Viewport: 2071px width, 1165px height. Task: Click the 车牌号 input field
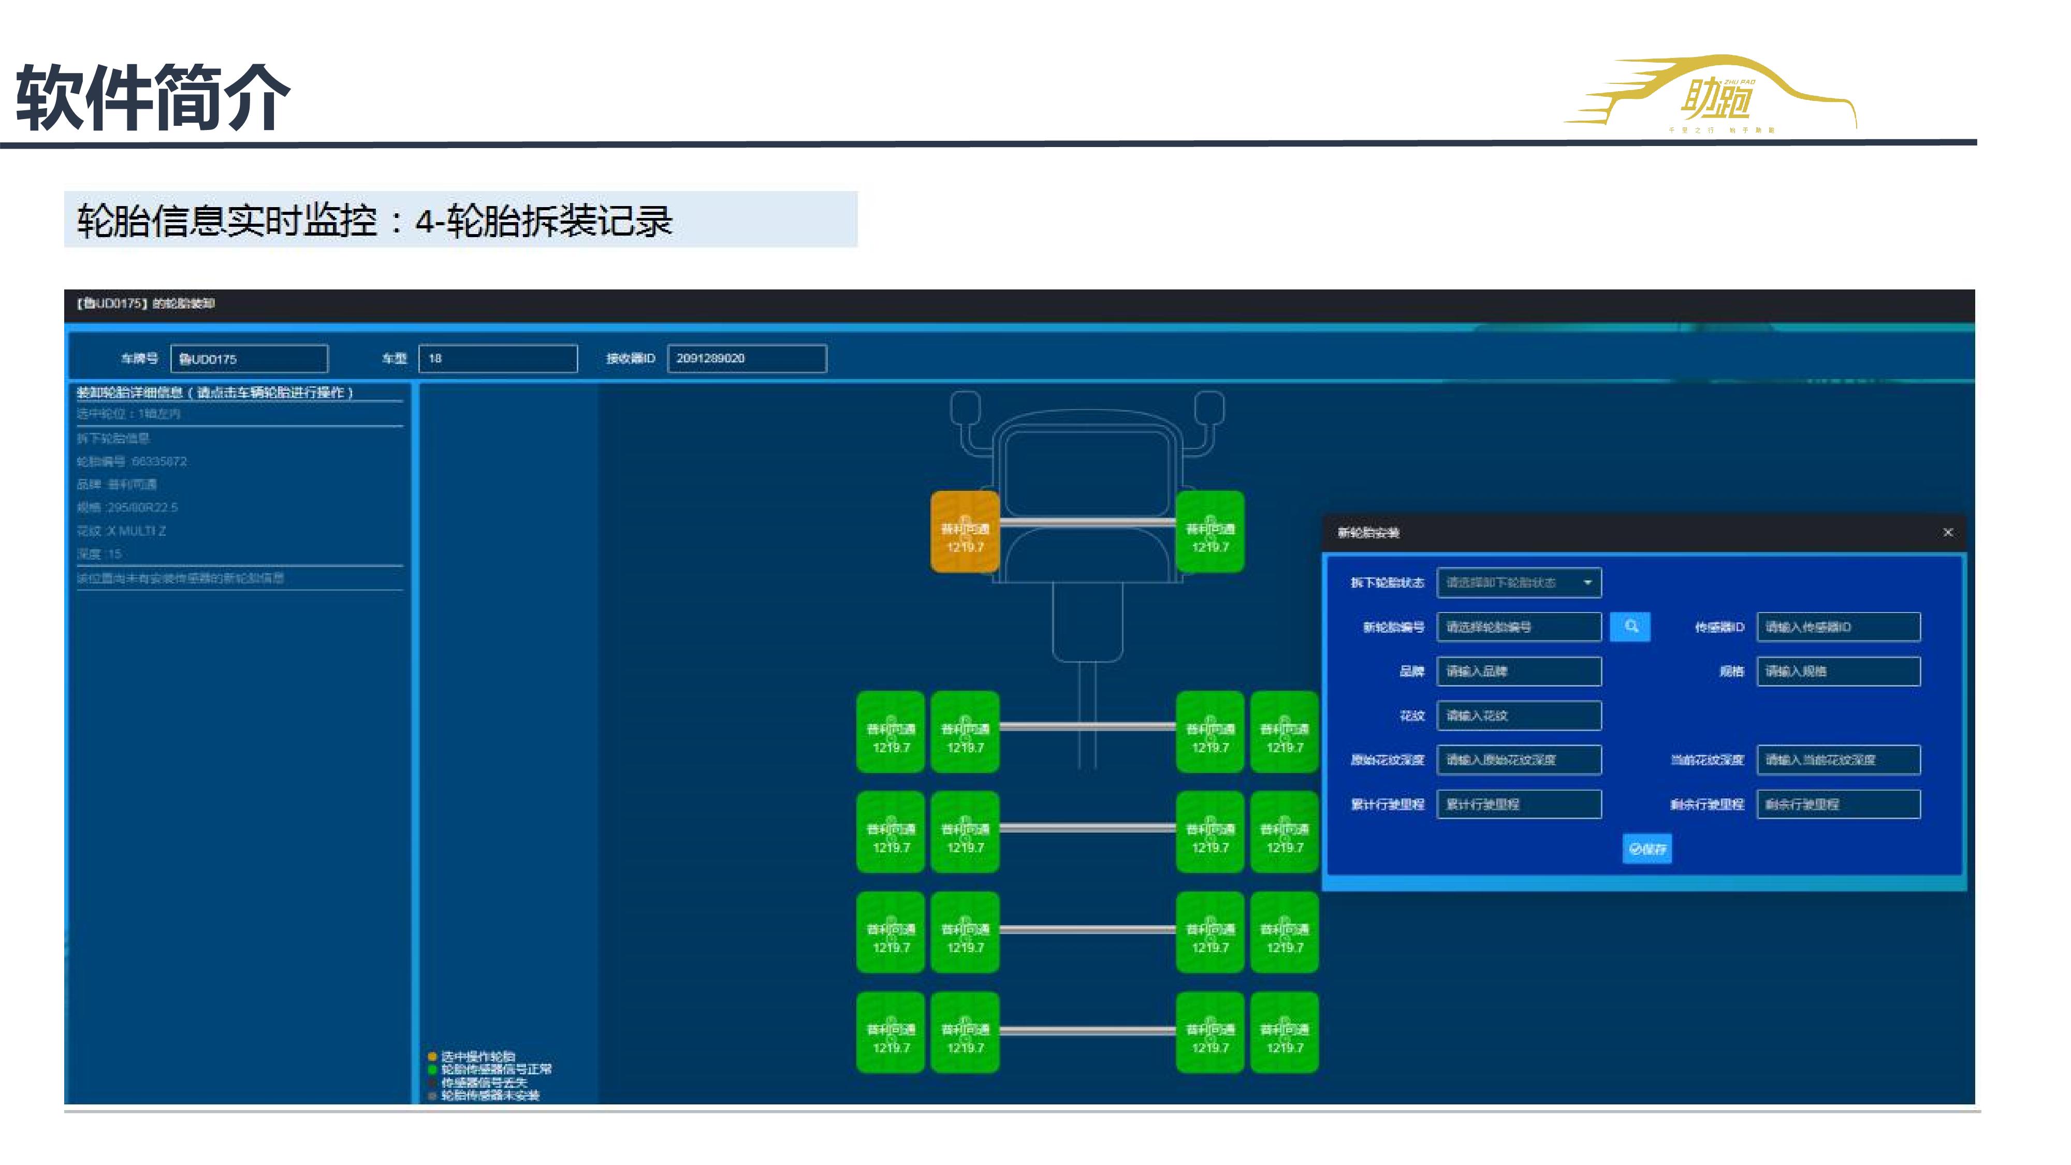pyautogui.click(x=249, y=359)
